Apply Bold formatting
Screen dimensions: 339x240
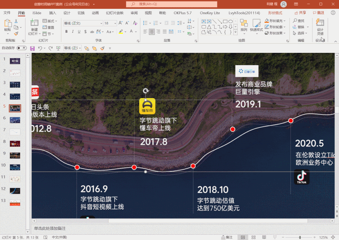pos(66,31)
